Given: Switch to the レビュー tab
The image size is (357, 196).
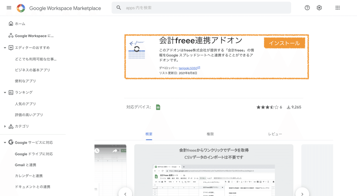Looking at the screenshot, I should (x=275, y=134).
